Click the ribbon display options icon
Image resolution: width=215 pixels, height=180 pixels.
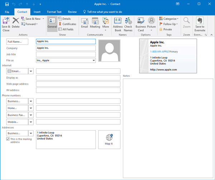[x=178, y=4]
